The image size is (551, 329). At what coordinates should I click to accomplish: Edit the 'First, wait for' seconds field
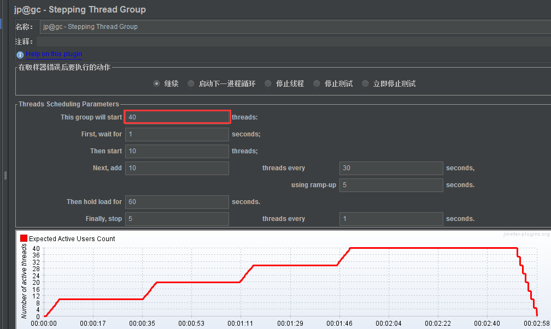(177, 134)
